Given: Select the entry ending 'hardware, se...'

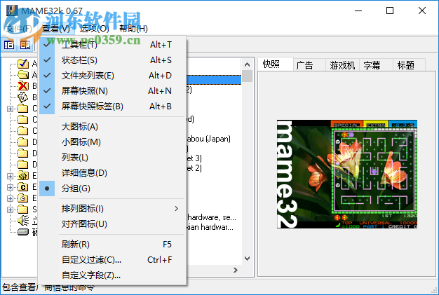Looking at the screenshot, I should click(211, 217).
